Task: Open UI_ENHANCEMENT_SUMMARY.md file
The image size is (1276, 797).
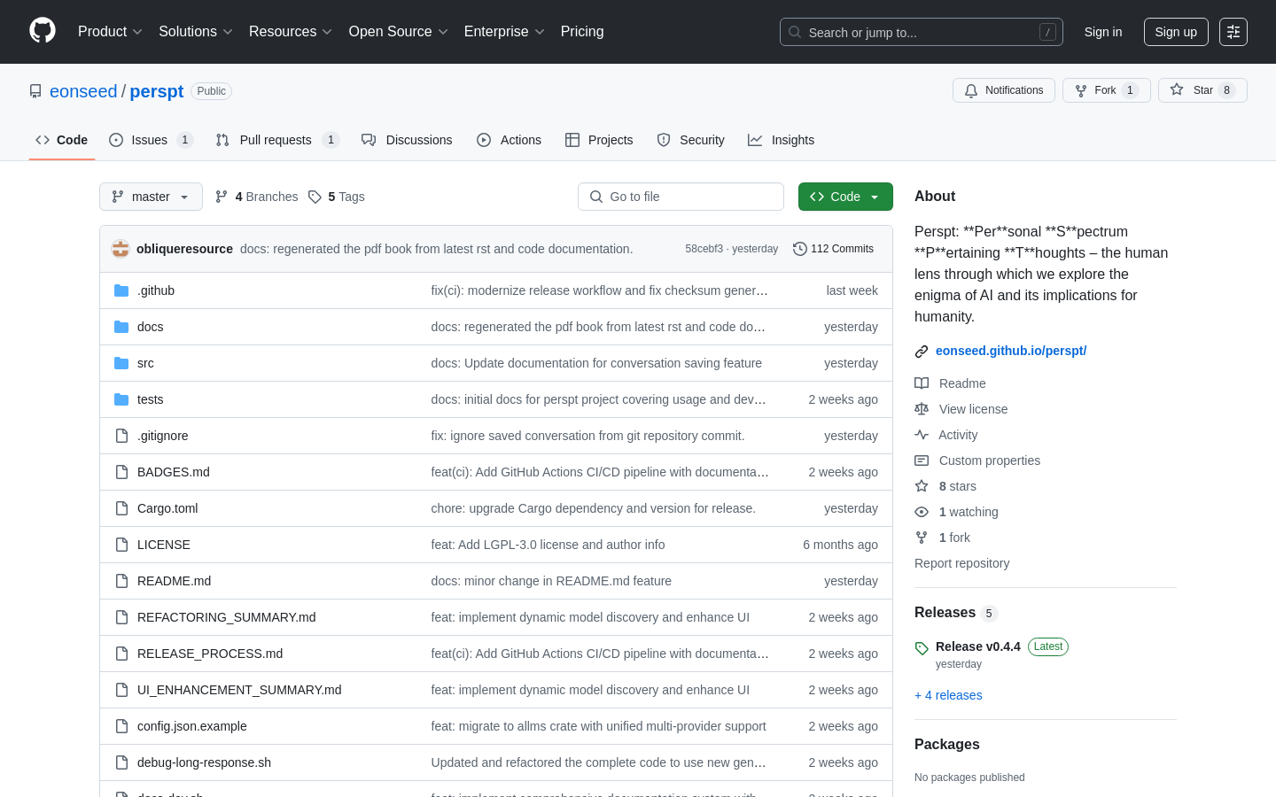Action: pos(239,690)
